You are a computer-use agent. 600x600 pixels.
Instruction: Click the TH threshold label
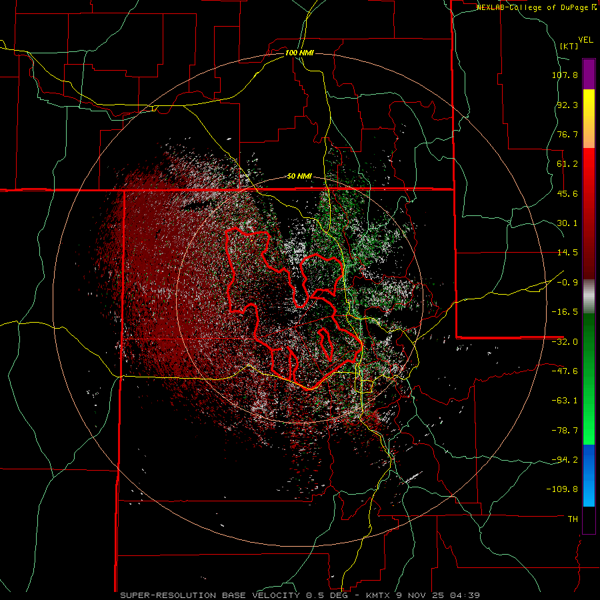click(573, 519)
